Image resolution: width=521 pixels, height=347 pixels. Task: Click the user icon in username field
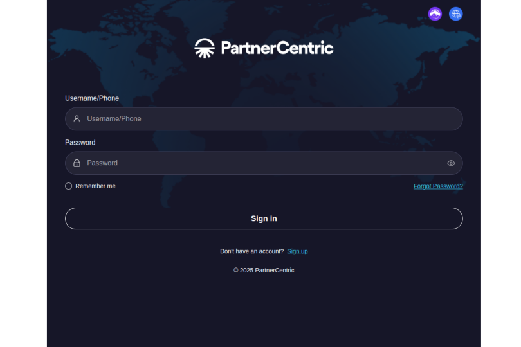click(77, 118)
